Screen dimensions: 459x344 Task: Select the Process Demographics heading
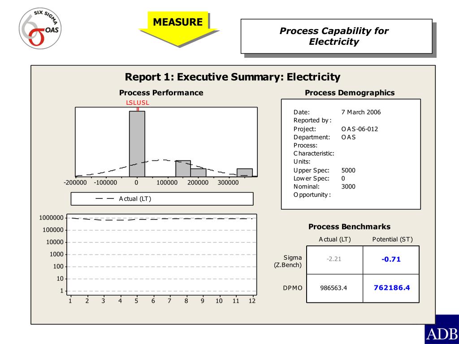350,93
